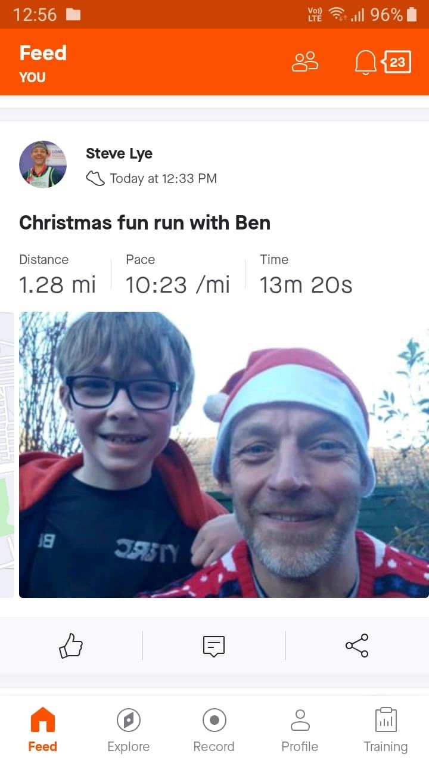Screen dimensions: 429x763
Task: Open the Steve Lye name link
Action: [x=119, y=154]
